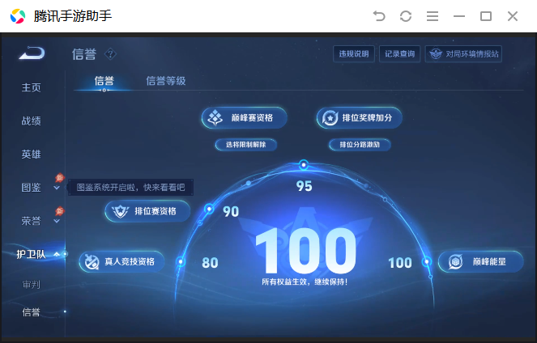This screenshot has width=537, height=343.
Task: Open 战绩 in the sidebar
Action: pyautogui.click(x=31, y=121)
